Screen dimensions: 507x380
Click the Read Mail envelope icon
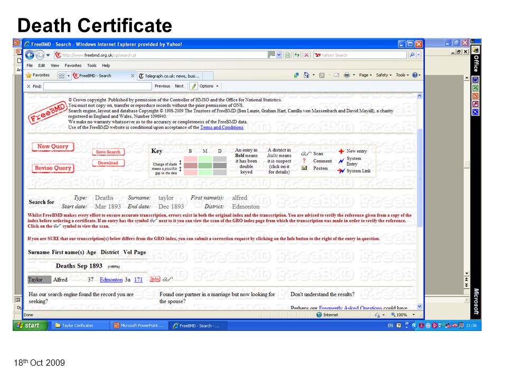pyautogui.click(x=336, y=75)
